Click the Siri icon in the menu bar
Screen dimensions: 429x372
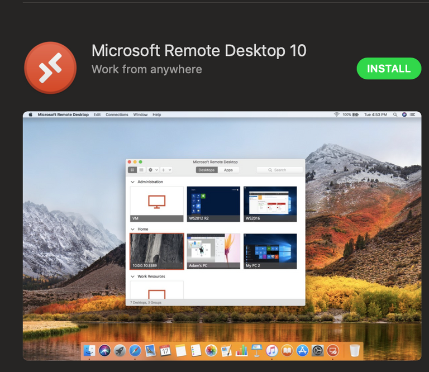click(x=404, y=115)
